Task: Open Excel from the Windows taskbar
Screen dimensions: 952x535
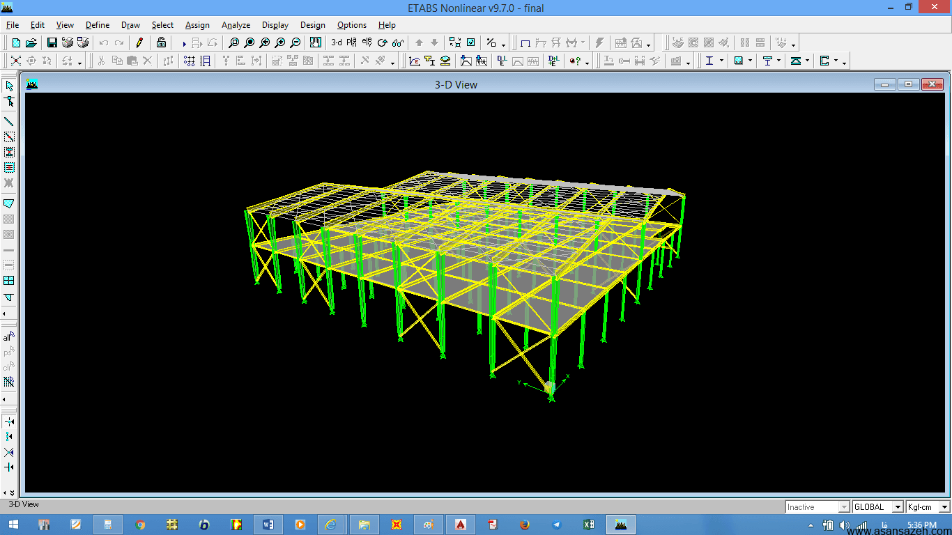Action: 588,524
